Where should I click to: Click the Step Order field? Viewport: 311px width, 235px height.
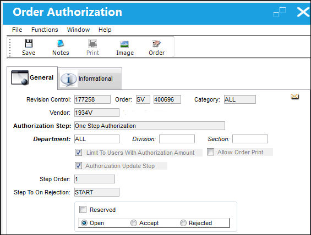click(x=95, y=179)
